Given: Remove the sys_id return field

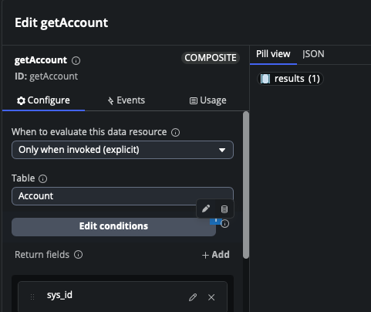Looking at the screenshot, I should click(x=211, y=297).
